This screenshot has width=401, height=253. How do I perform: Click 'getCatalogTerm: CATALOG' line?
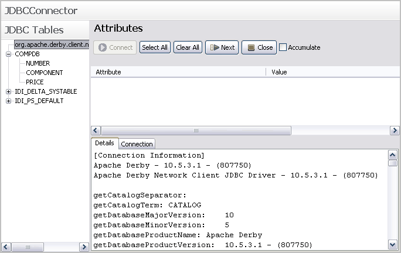[x=147, y=205]
